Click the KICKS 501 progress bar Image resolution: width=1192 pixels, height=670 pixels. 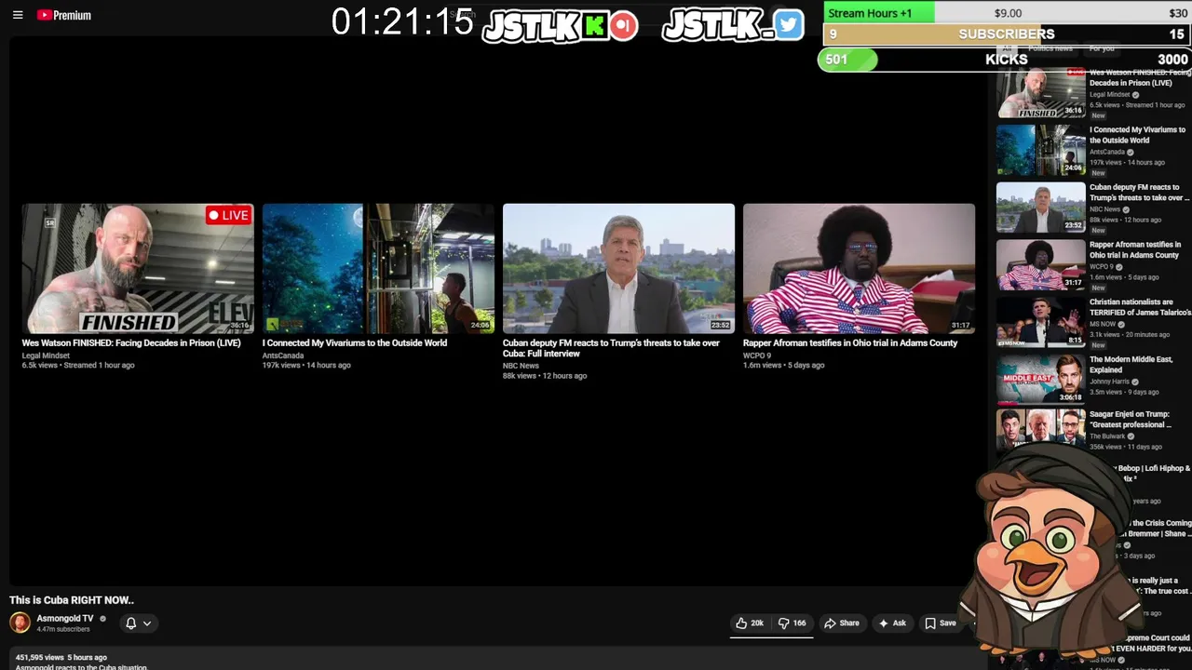[x=1004, y=60]
